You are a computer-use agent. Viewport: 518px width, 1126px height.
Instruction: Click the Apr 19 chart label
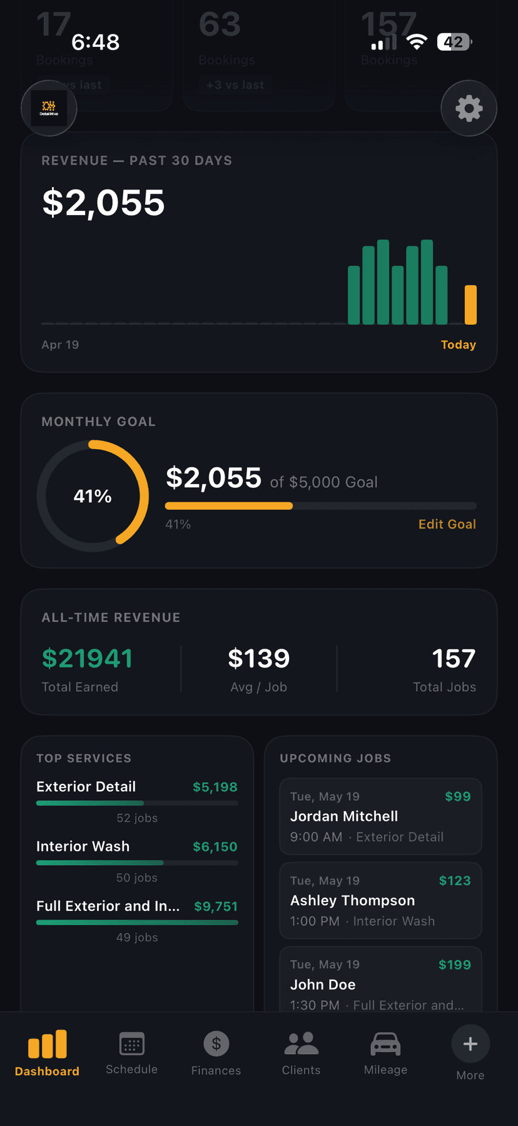(x=60, y=345)
